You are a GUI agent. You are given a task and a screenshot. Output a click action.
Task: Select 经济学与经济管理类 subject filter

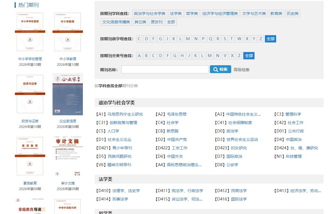point(220,13)
